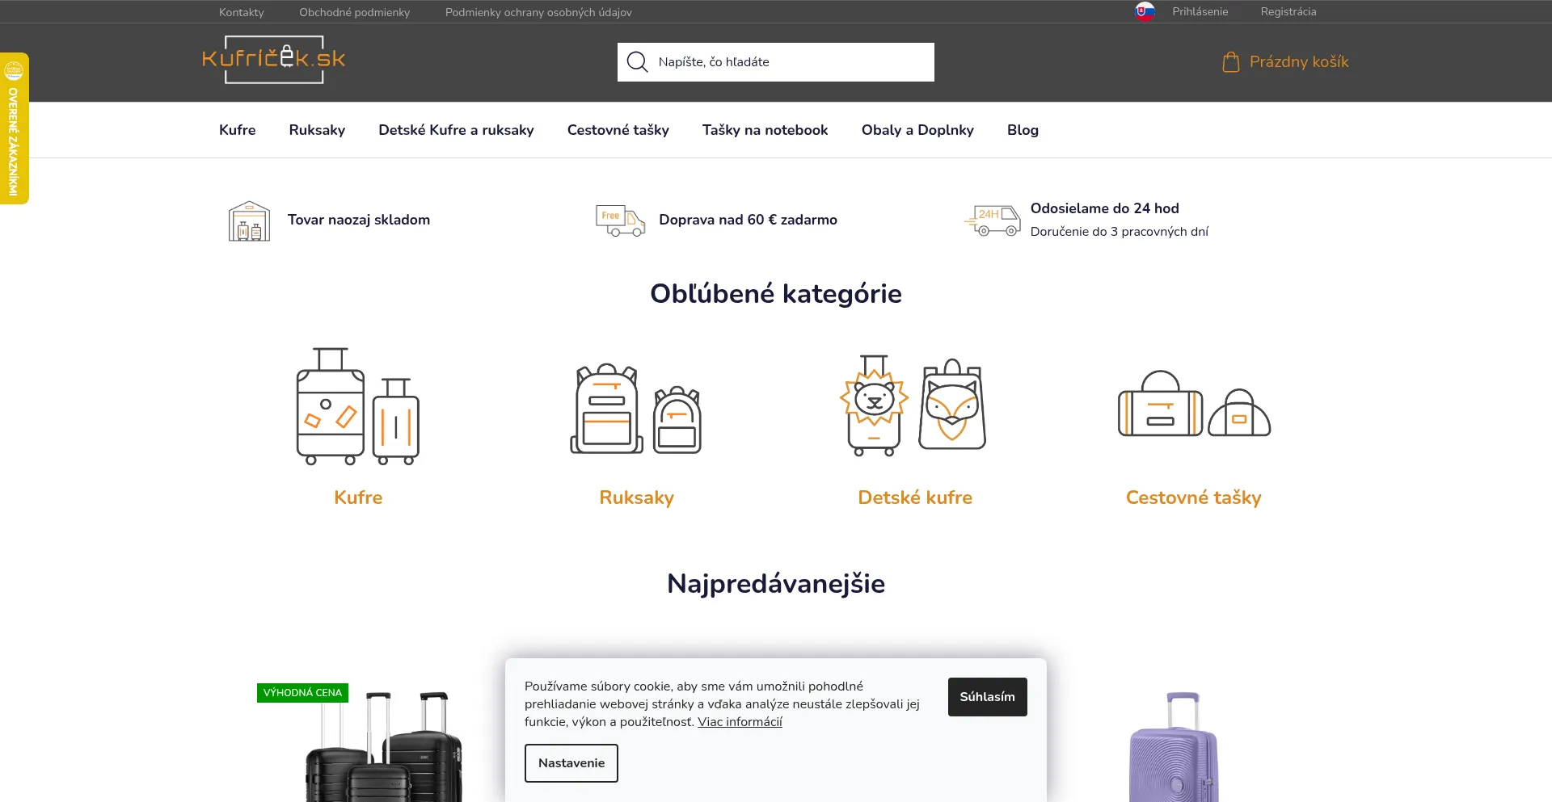Click the free shipping truck icon

(620, 220)
